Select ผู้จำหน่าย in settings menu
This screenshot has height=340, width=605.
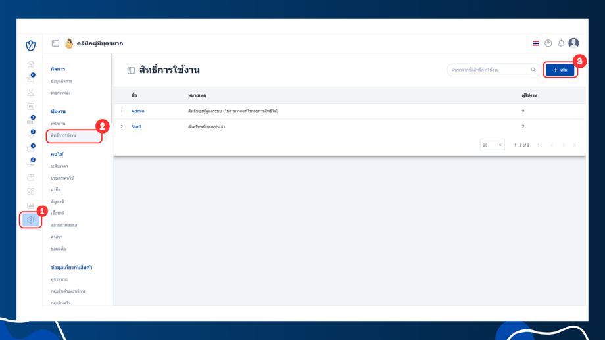click(x=59, y=279)
